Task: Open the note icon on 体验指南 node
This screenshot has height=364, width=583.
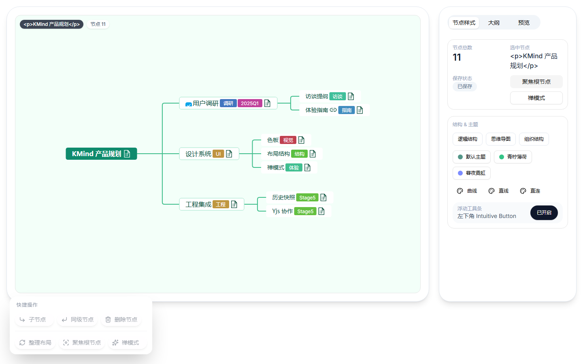Action: pyautogui.click(x=360, y=110)
